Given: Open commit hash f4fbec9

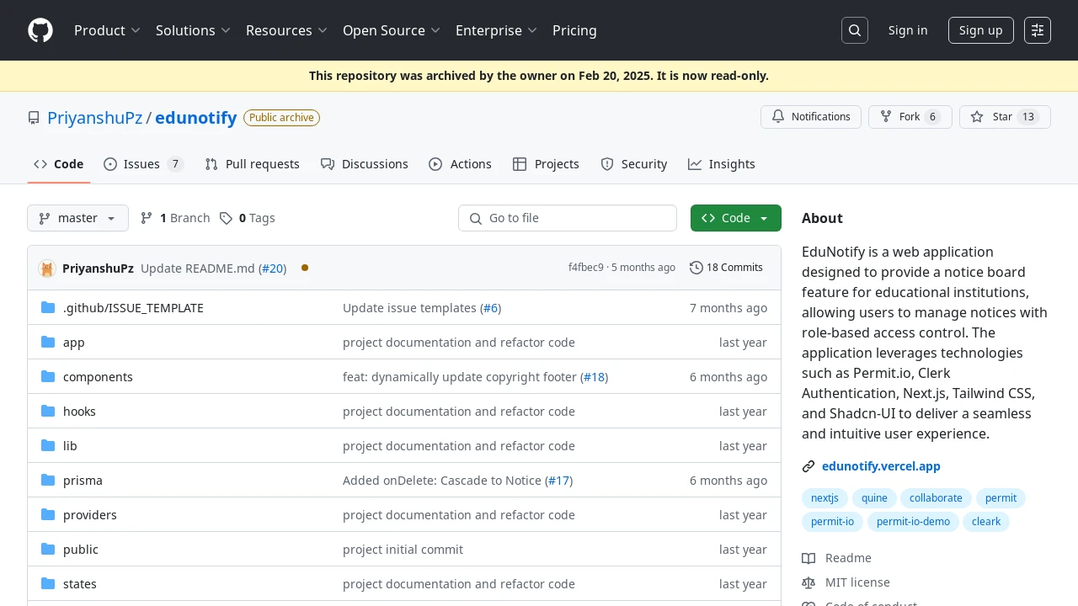Looking at the screenshot, I should [585, 268].
